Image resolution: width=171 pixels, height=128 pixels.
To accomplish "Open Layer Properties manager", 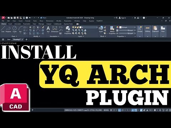I will [x=68, y=30].
